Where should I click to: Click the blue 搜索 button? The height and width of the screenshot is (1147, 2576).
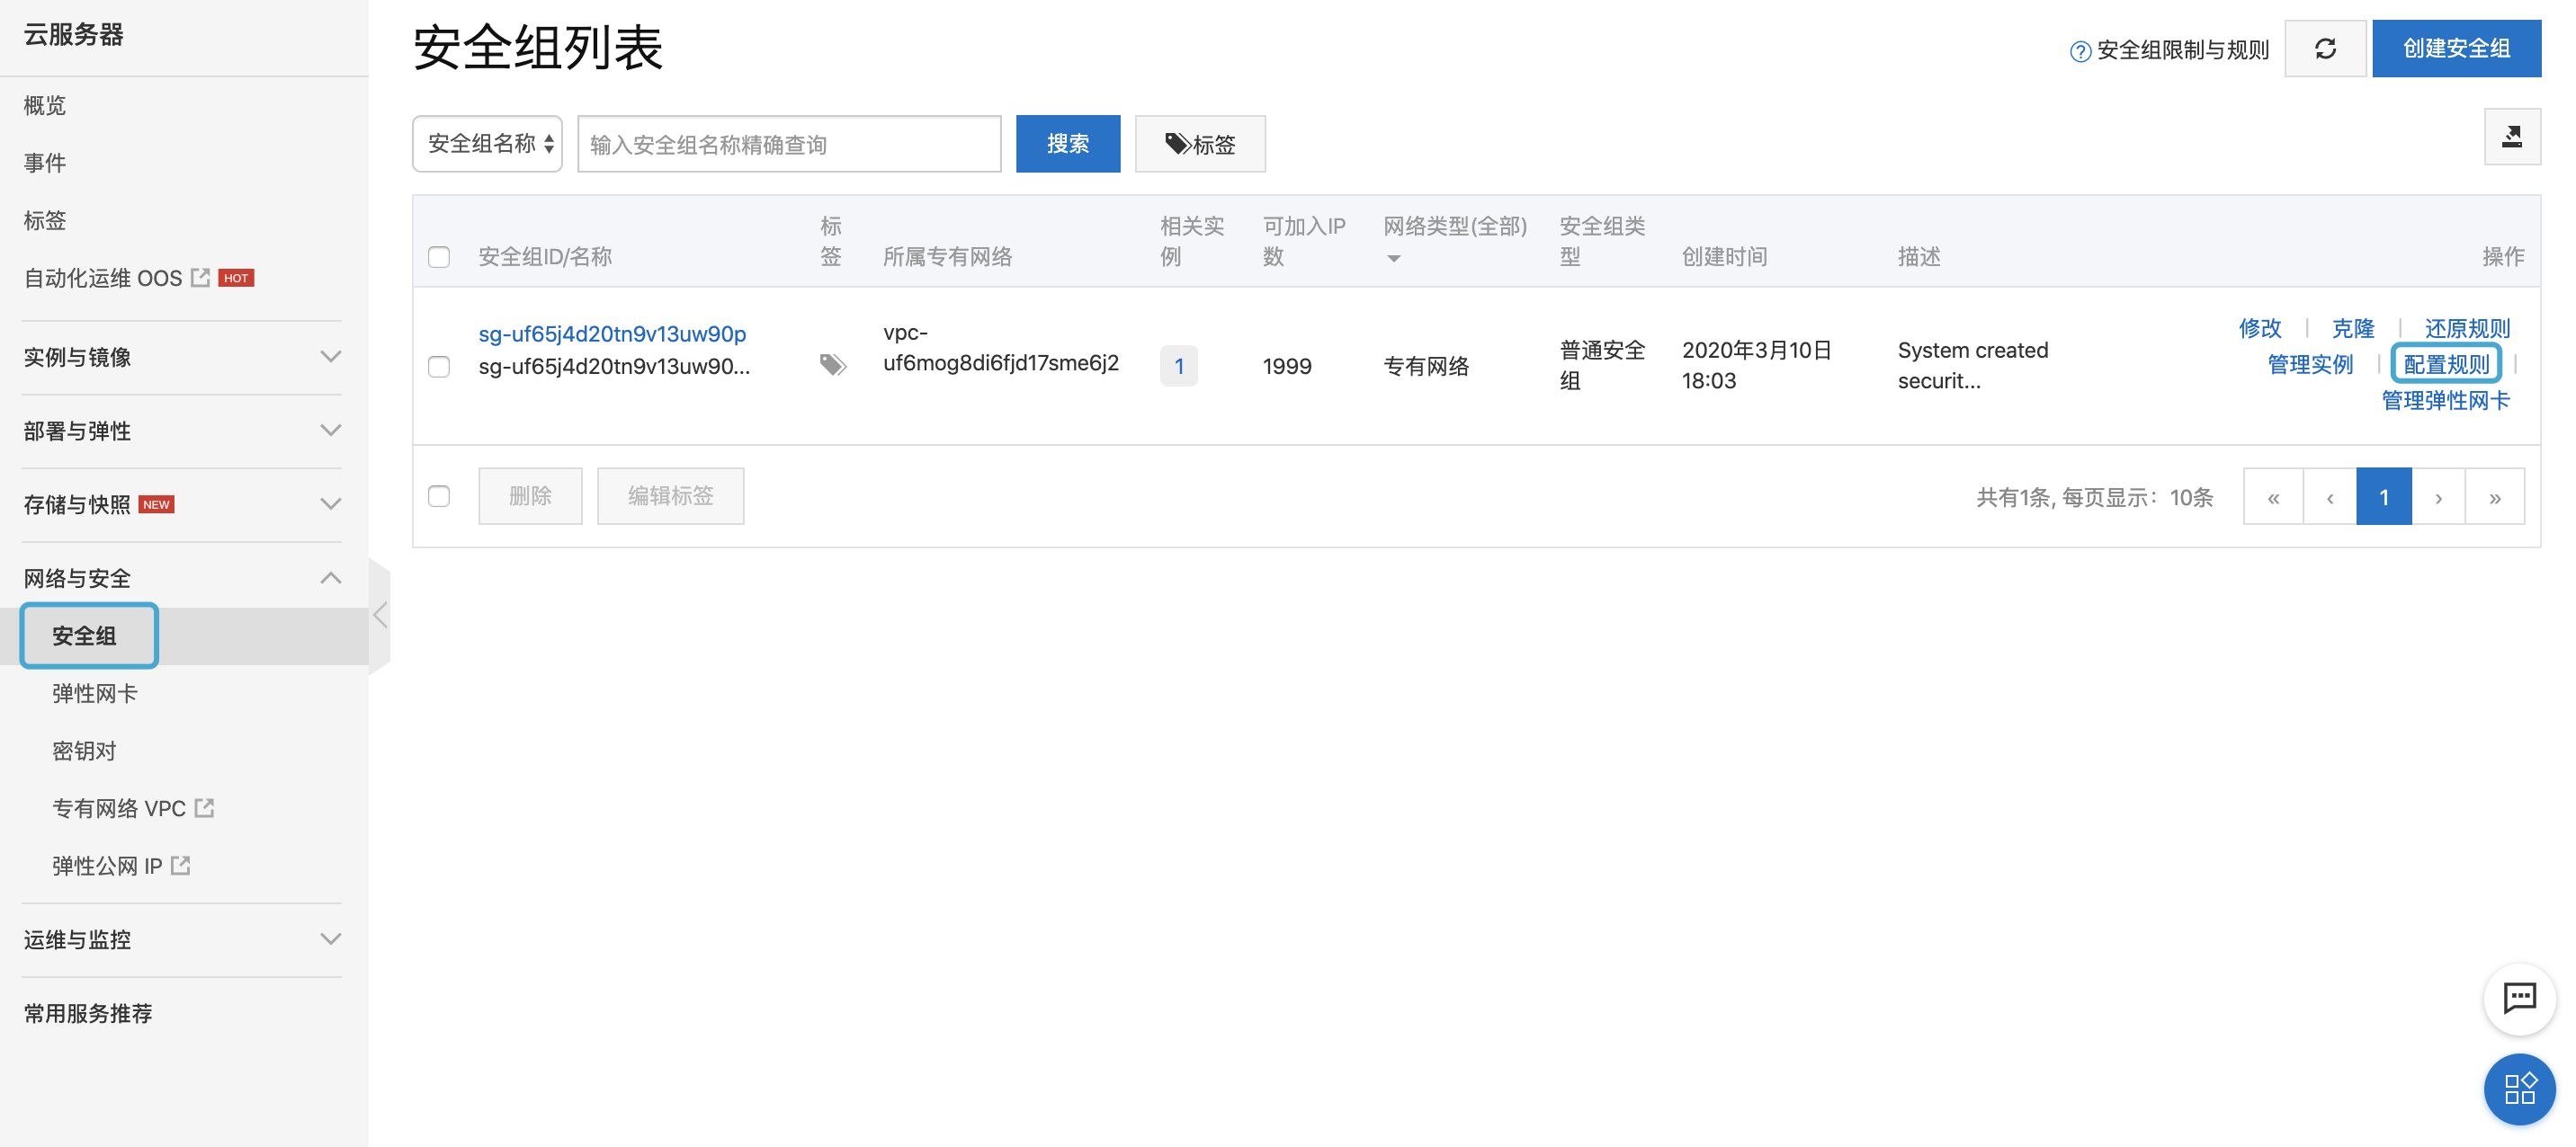point(1068,144)
